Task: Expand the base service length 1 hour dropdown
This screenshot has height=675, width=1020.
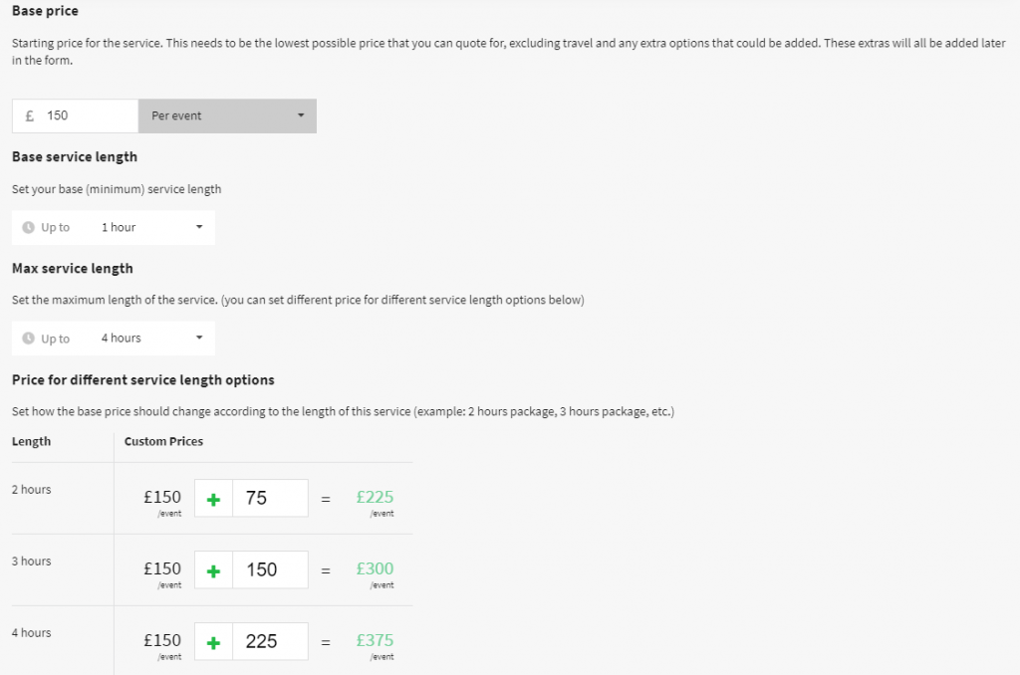Action: (149, 227)
